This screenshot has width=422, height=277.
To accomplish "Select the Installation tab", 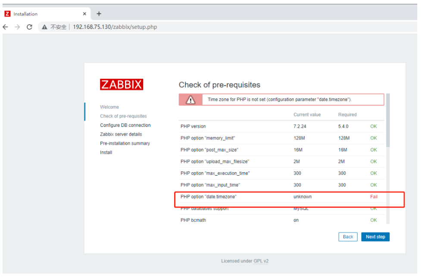I will pyautogui.click(x=46, y=14).
